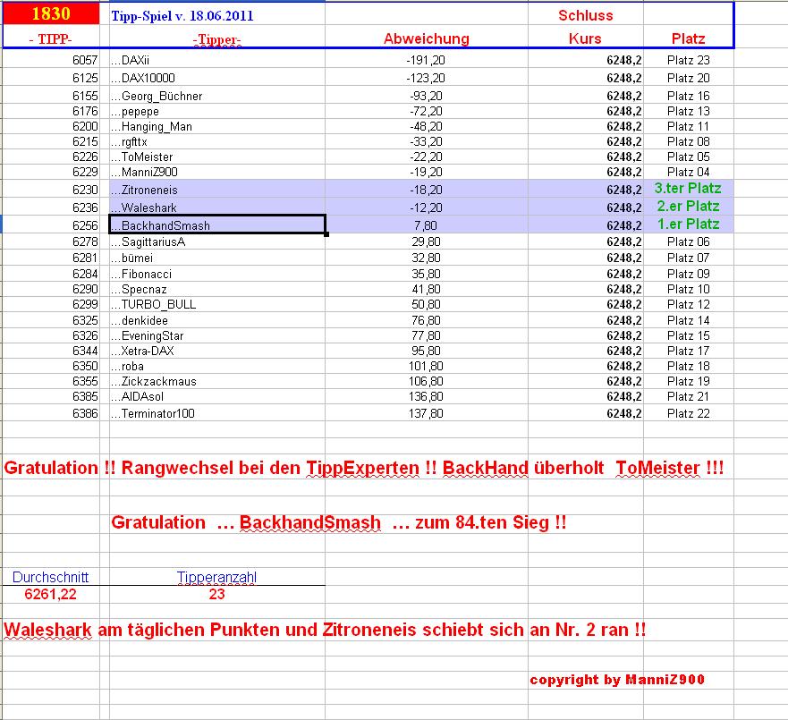788x720 pixels.
Task: Select the SagittariusA tipper cell
Action: pos(217,241)
